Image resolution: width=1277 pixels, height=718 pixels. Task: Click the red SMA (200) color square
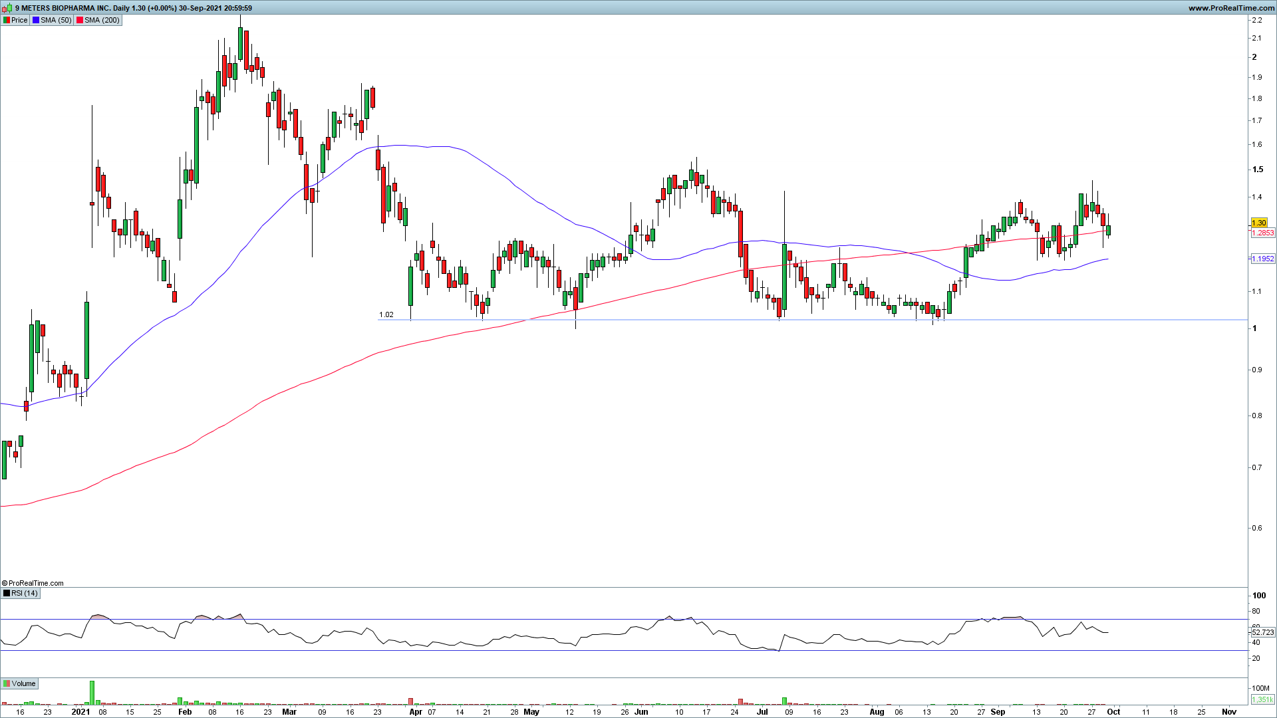(x=80, y=20)
